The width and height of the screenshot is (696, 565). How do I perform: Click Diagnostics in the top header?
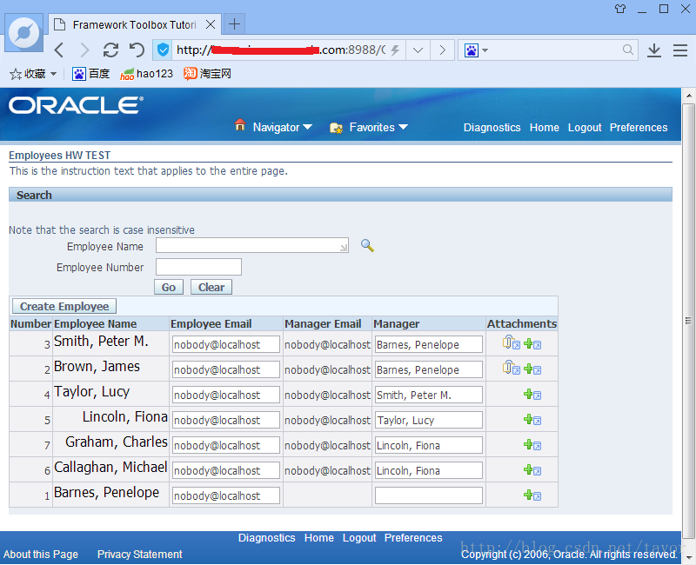pyautogui.click(x=492, y=128)
